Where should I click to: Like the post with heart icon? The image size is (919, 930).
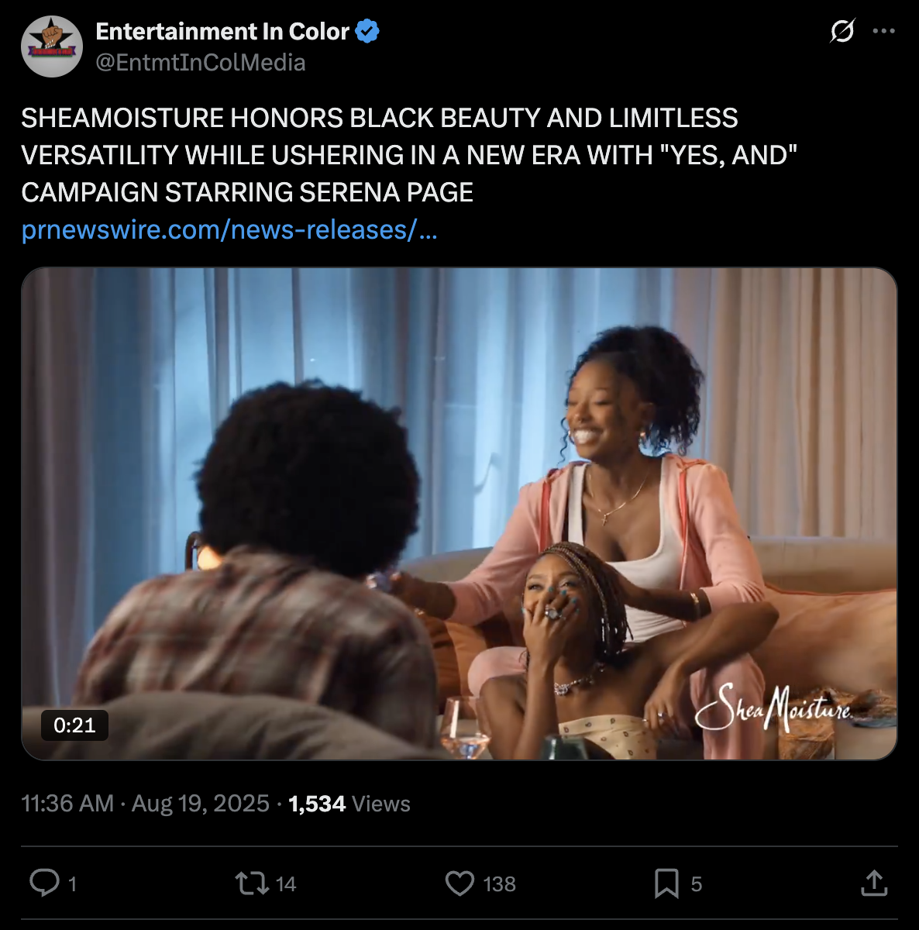[x=459, y=883]
